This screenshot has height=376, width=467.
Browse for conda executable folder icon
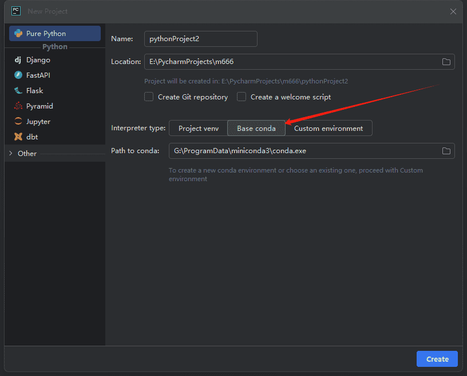tap(446, 151)
